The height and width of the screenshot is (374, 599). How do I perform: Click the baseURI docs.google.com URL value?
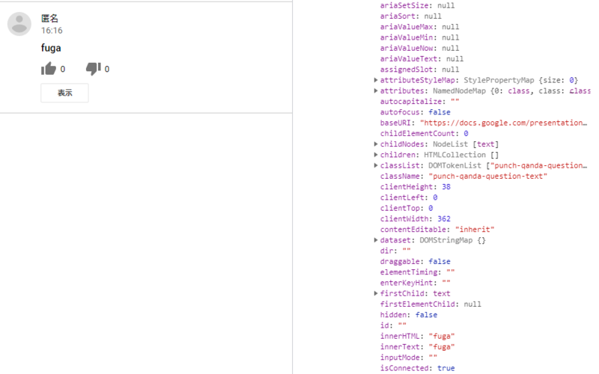click(x=503, y=123)
